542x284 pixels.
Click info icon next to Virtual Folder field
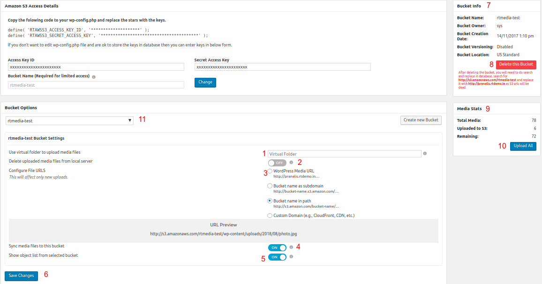425,153
